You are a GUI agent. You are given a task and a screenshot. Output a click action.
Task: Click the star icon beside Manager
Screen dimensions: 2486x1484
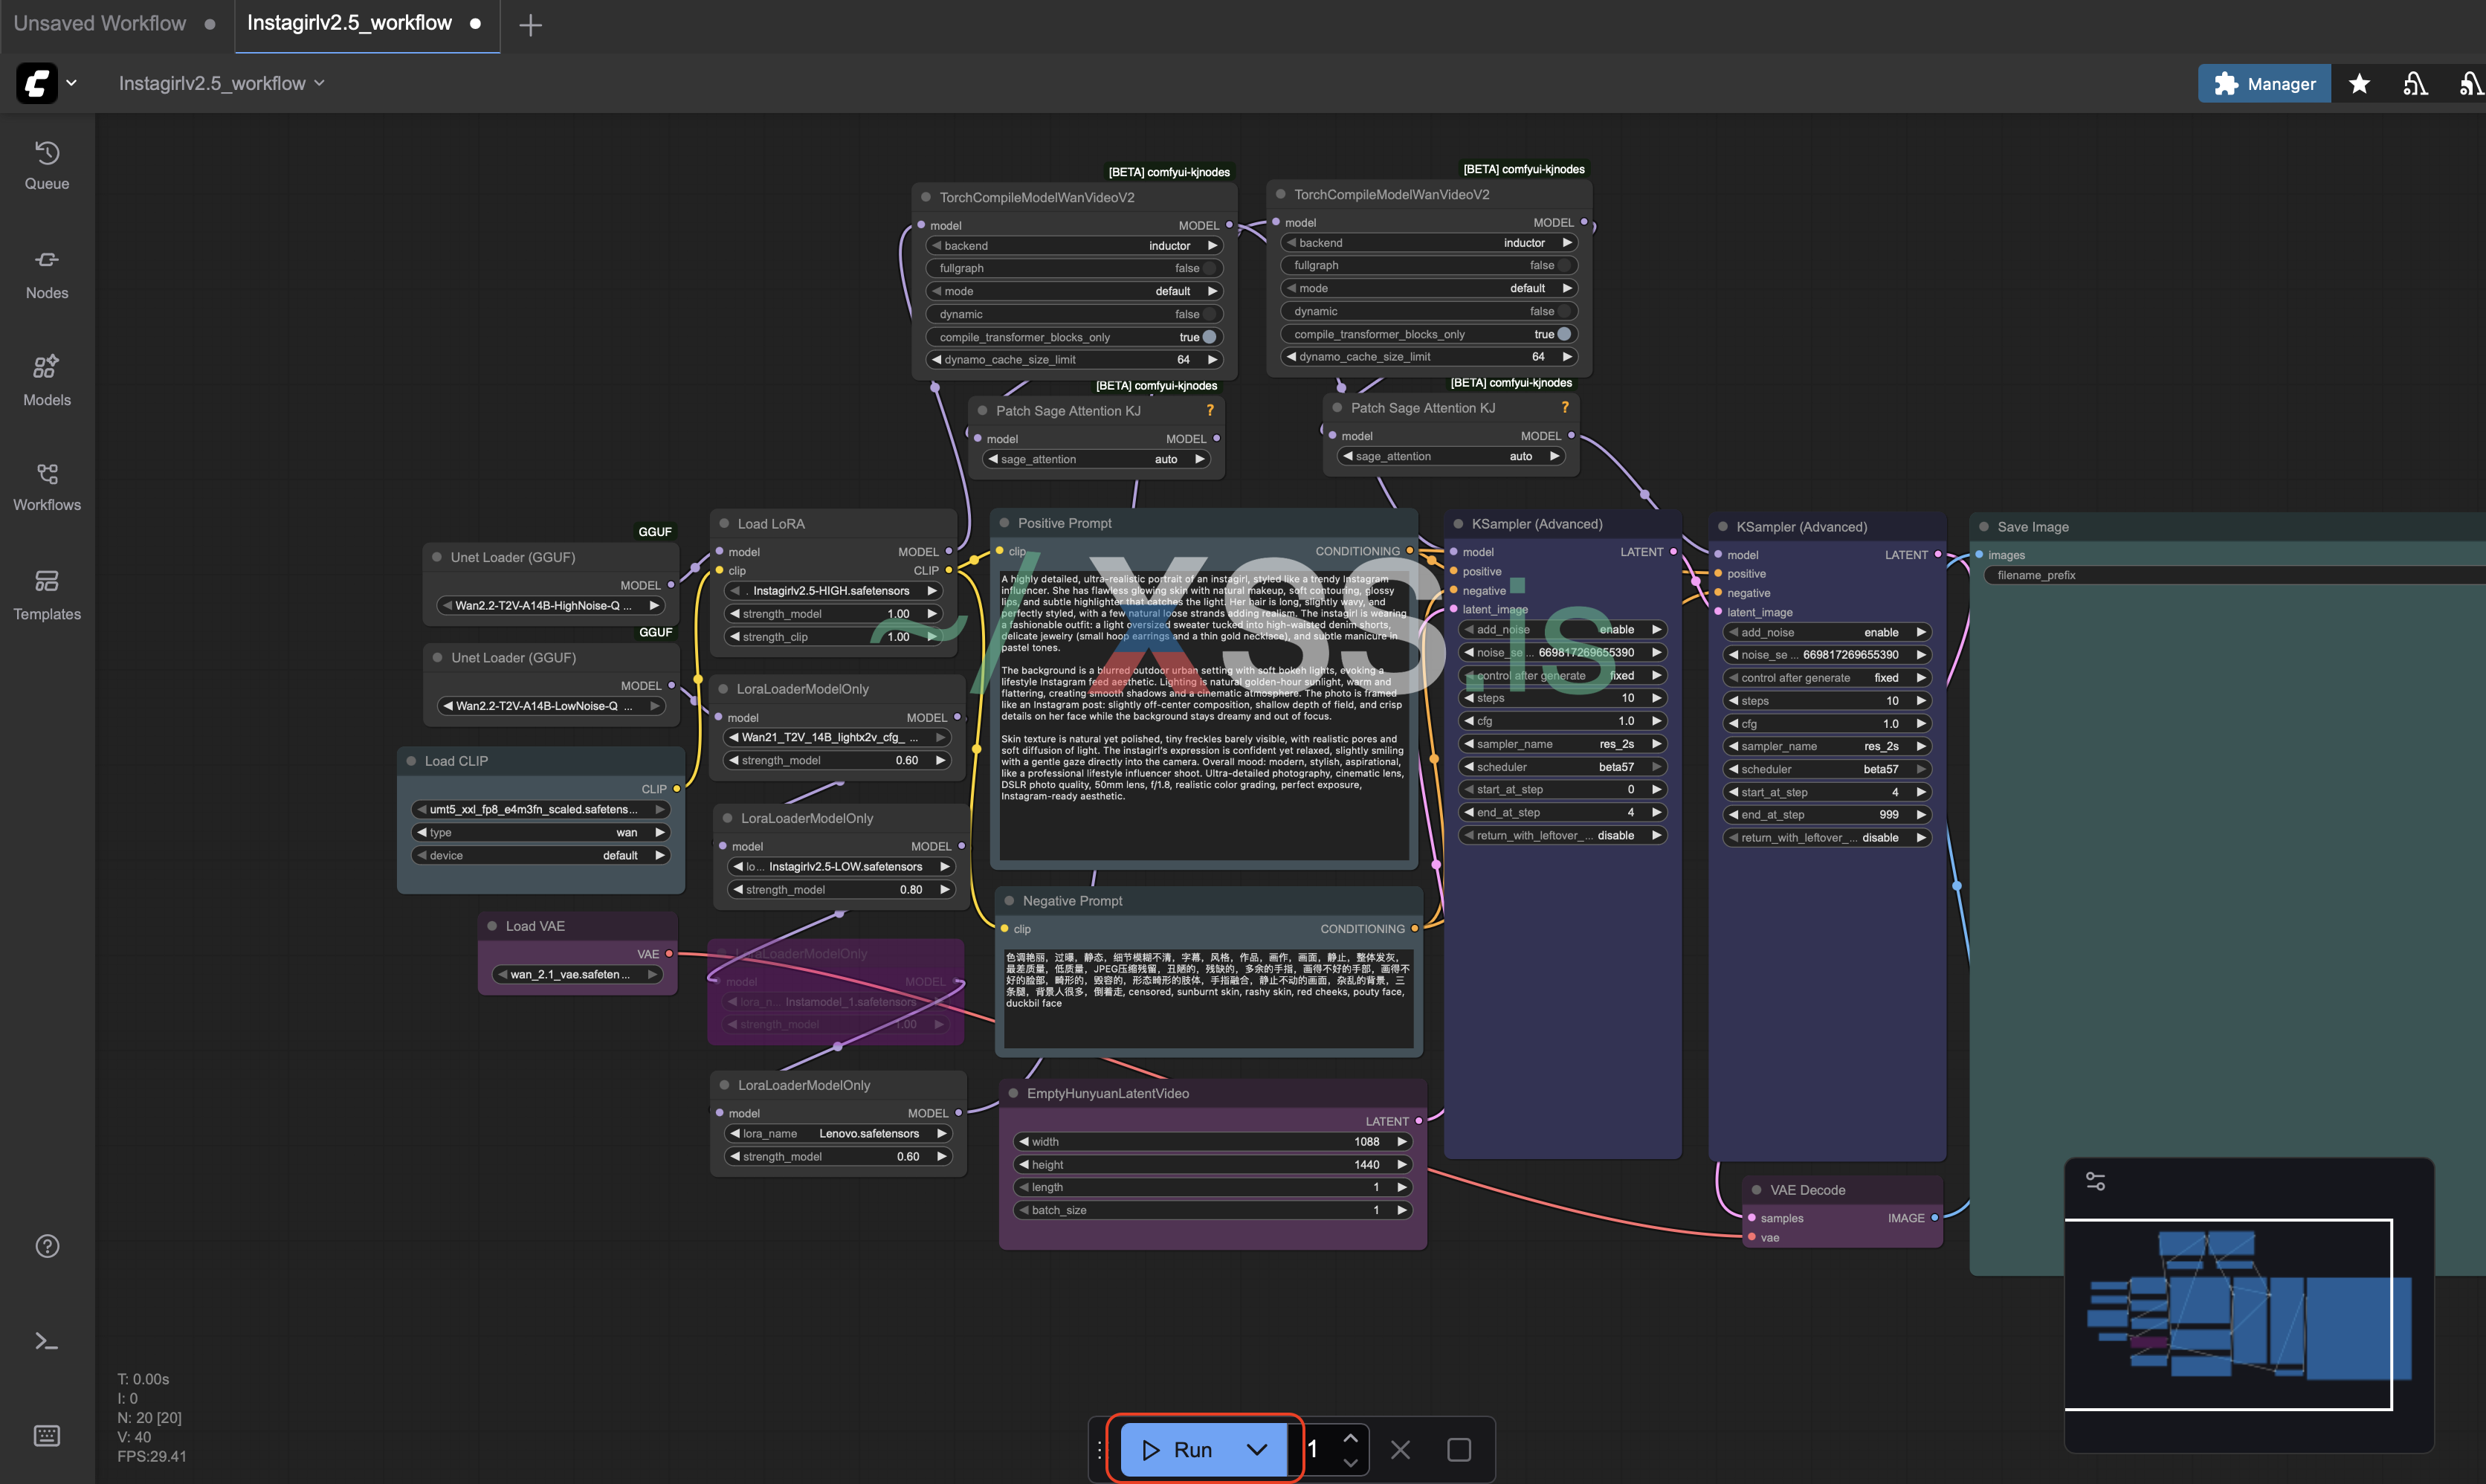2359,84
